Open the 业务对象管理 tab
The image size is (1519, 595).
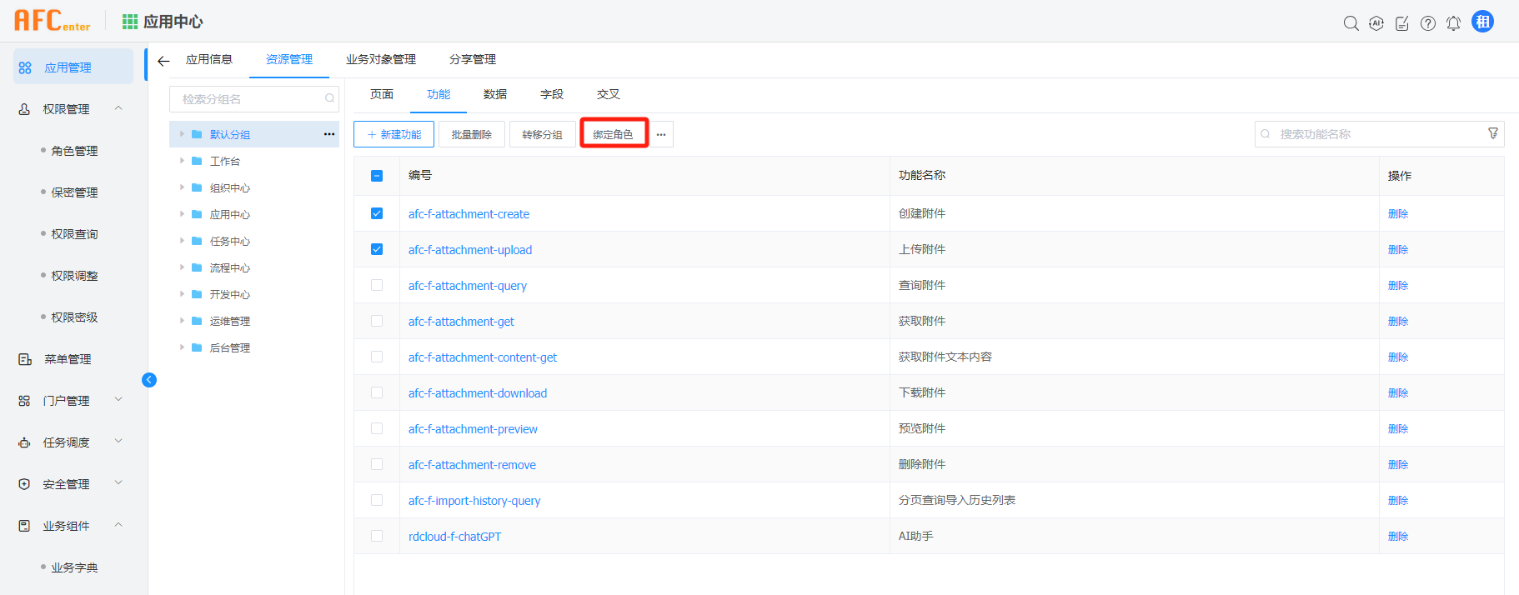click(x=380, y=59)
